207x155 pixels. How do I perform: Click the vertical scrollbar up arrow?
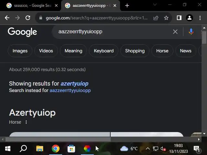(x=204, y=28)
